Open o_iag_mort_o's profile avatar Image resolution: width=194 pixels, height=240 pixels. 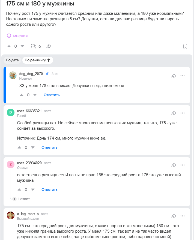tap(11, 216)
